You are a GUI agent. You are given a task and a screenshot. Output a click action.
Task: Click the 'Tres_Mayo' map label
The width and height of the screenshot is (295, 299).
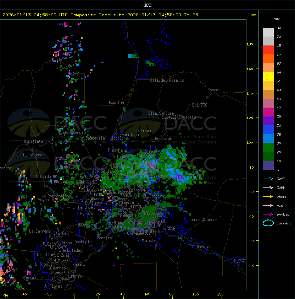tap(117, 150)
